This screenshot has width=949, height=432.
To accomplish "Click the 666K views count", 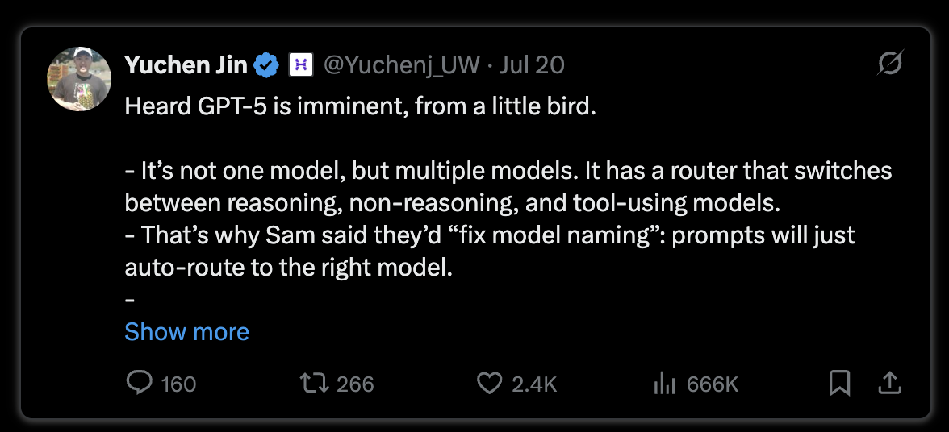I will coord(713,384).
